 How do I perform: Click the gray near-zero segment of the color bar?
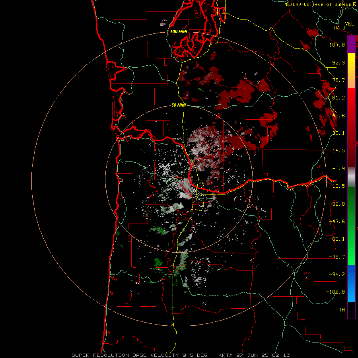click(351, 177)
